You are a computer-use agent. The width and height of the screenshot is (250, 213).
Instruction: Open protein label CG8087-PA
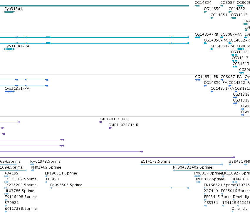click(x=231, y=77)
